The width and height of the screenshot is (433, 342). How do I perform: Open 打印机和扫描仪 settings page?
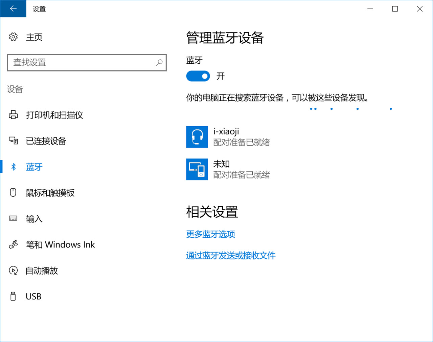click(54, 115)
